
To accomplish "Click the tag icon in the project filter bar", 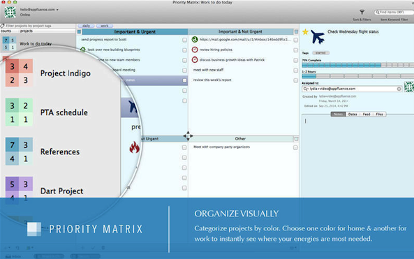I will point(2,26).
